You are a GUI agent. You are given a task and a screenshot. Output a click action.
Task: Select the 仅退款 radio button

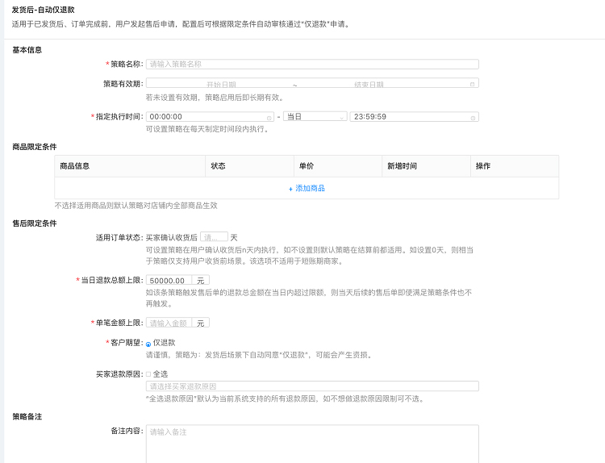[148, 344]
